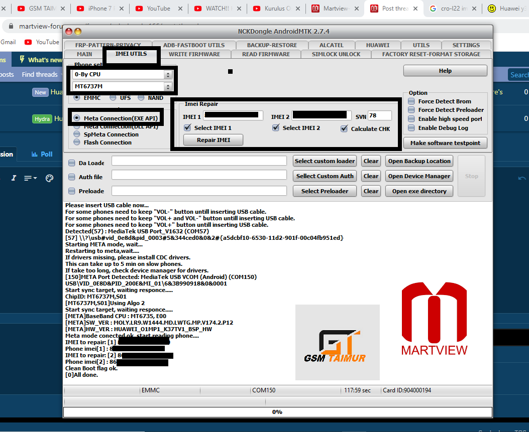Click the Preloader path field
Screen dimensions: 529x432
point(199,191)
